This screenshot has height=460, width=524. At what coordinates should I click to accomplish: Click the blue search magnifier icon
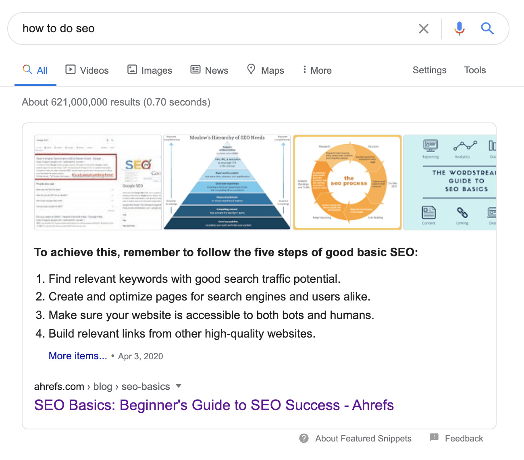point(487,29)
